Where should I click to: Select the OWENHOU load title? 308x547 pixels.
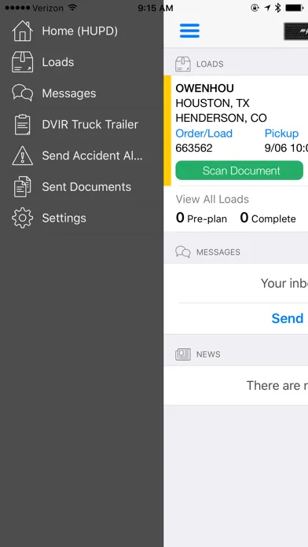[205, 88]
